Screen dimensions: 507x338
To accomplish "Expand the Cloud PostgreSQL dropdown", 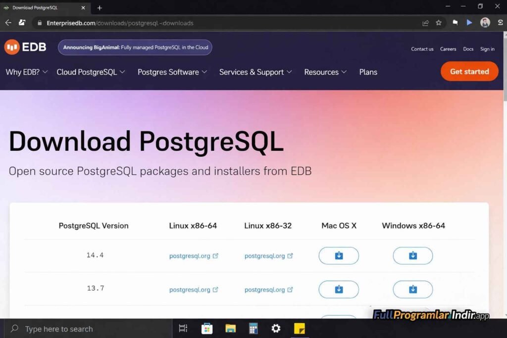I will tap(91, 72).
